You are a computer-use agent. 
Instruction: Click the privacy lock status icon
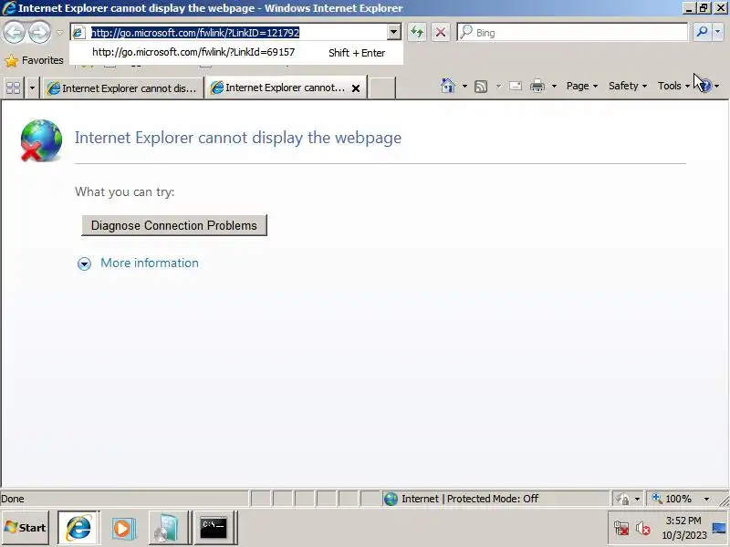pos(622,499)
